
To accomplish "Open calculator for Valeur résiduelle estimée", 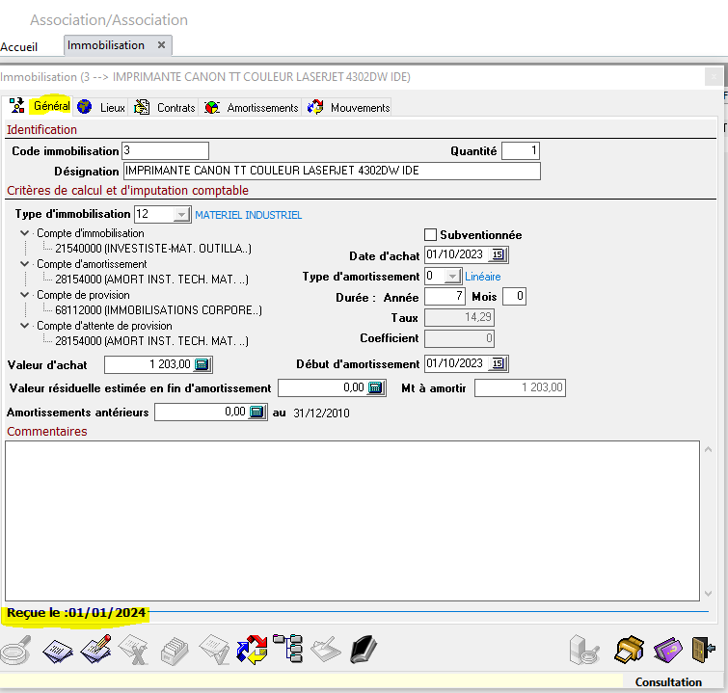I will [375, 387].
